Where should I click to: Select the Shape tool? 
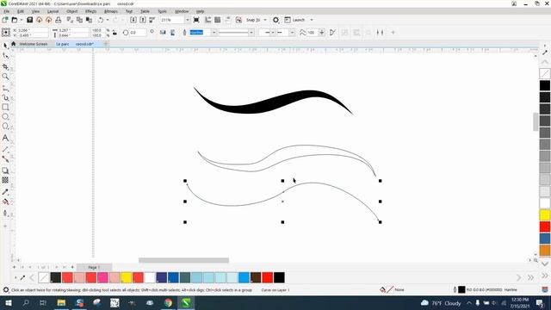pyautogui.click(x=5, y=56)
